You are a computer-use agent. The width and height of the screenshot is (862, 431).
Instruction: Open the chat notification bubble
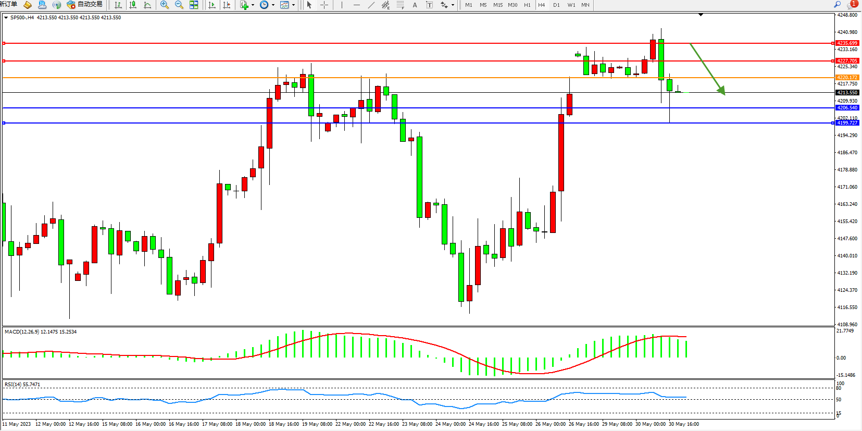(x=852, y=5)
